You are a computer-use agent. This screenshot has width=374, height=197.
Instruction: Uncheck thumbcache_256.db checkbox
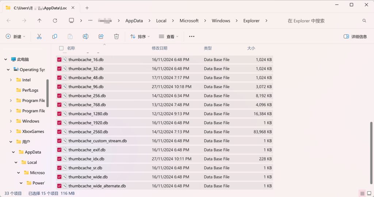tap(60, 96)
